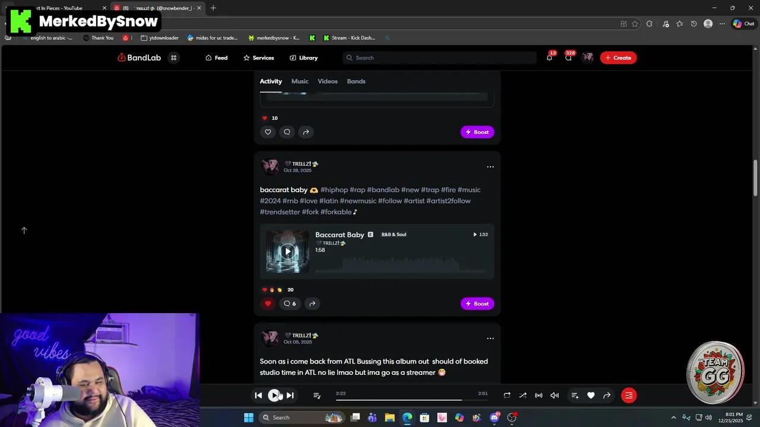760x427 pixels.
Task: Select the Activity tab
Action: coord(271,81)
